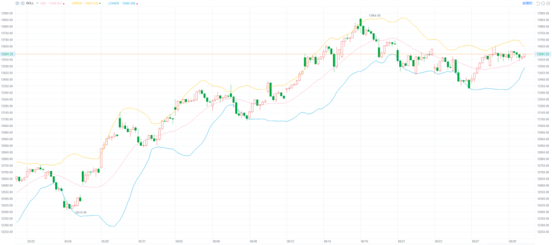
Task: Click the 05/31 date label
Action: [141, 241]
